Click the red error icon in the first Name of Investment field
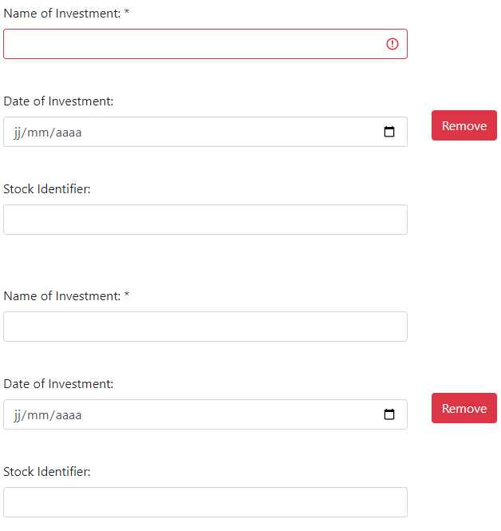This screenshot has width=501, height=531. (x=392, y=44)
